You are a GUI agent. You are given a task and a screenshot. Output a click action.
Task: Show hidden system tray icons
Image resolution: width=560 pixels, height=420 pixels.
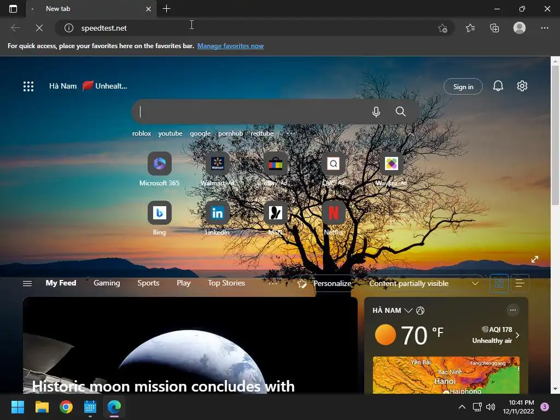[x=462, y=407]
